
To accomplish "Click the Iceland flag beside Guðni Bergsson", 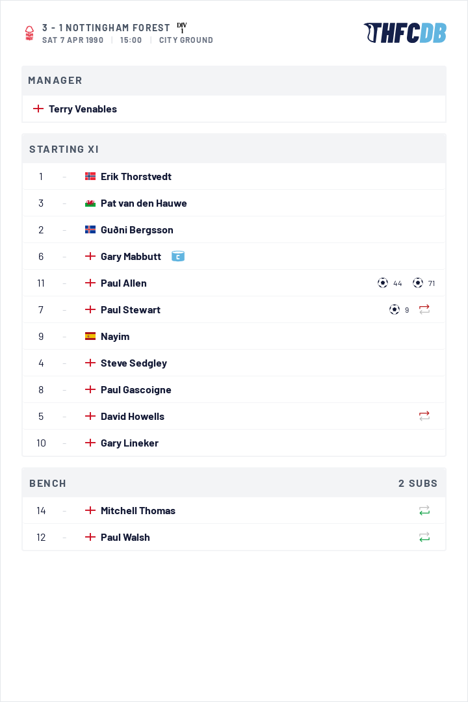I will click(x=90, y=229).
